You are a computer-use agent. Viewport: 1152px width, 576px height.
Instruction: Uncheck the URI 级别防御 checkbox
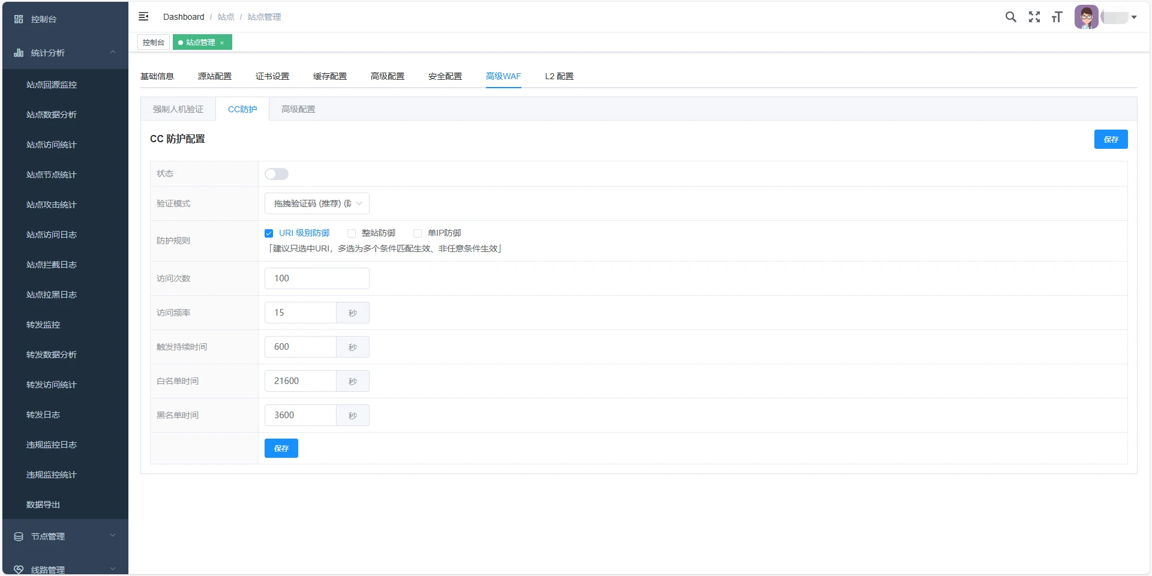coord(269,233)
